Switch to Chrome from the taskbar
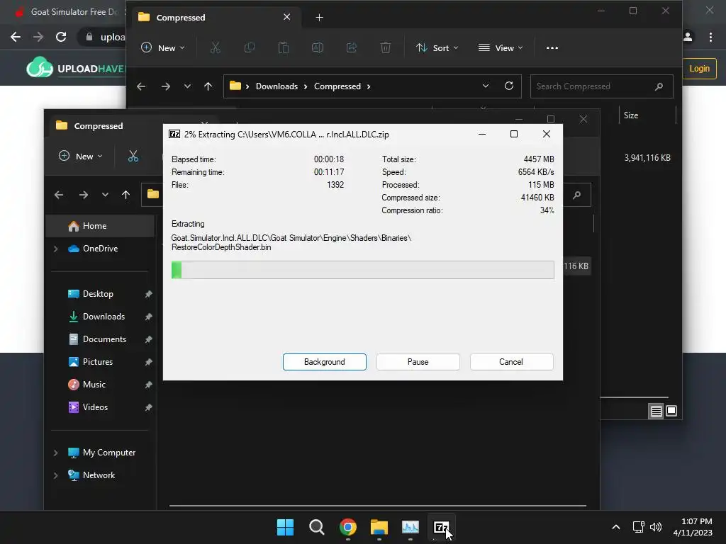Viewport: 726px width, 544px height. click(347, 527)
